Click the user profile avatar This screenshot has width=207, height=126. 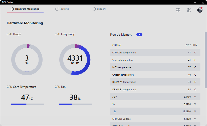point(200,10)
